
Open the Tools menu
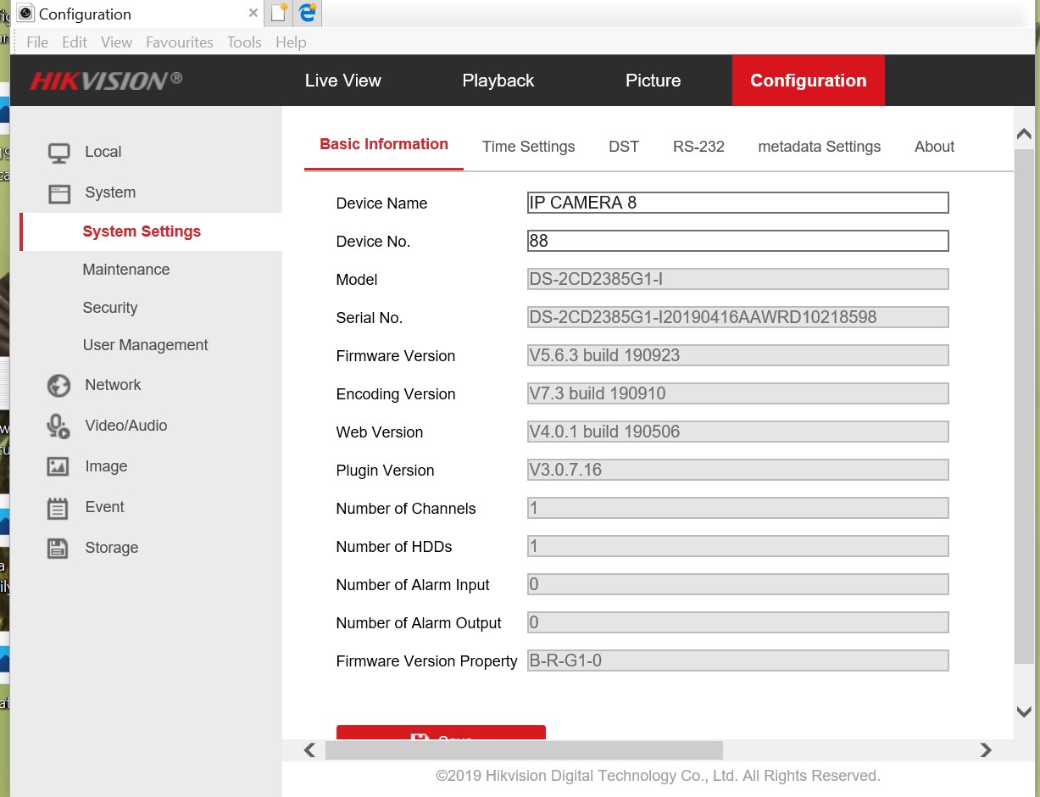[x=244, y=42]
